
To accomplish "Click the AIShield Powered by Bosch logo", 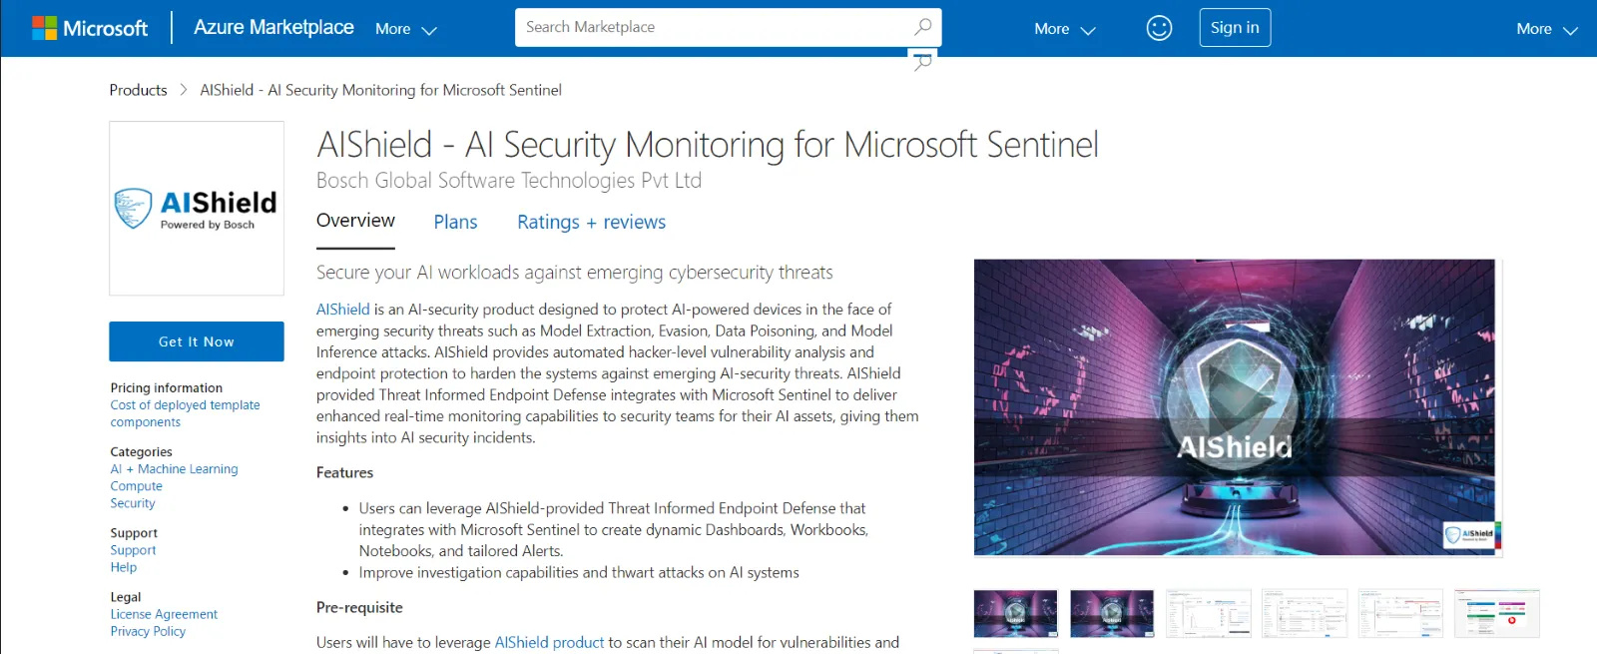I will (197, 209).
